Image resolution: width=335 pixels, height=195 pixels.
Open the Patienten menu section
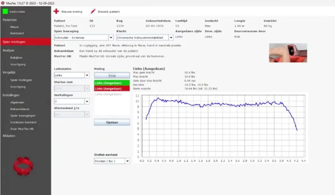click(9, 20)
